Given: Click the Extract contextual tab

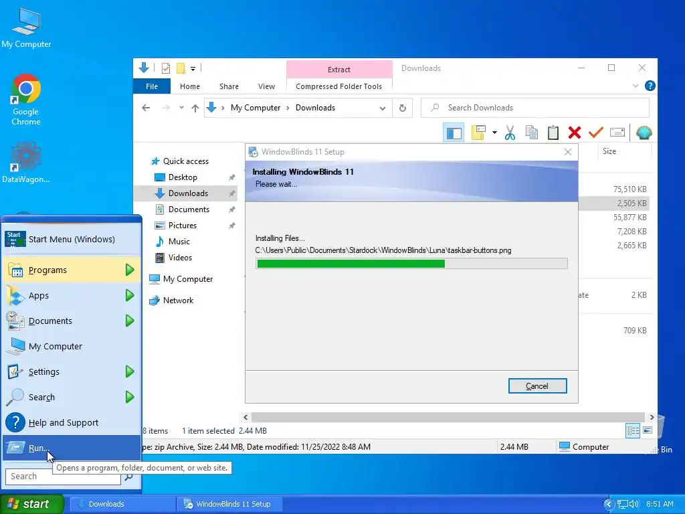Looking at the screenshot, I should pyautogui.click(x=339, y=70).
